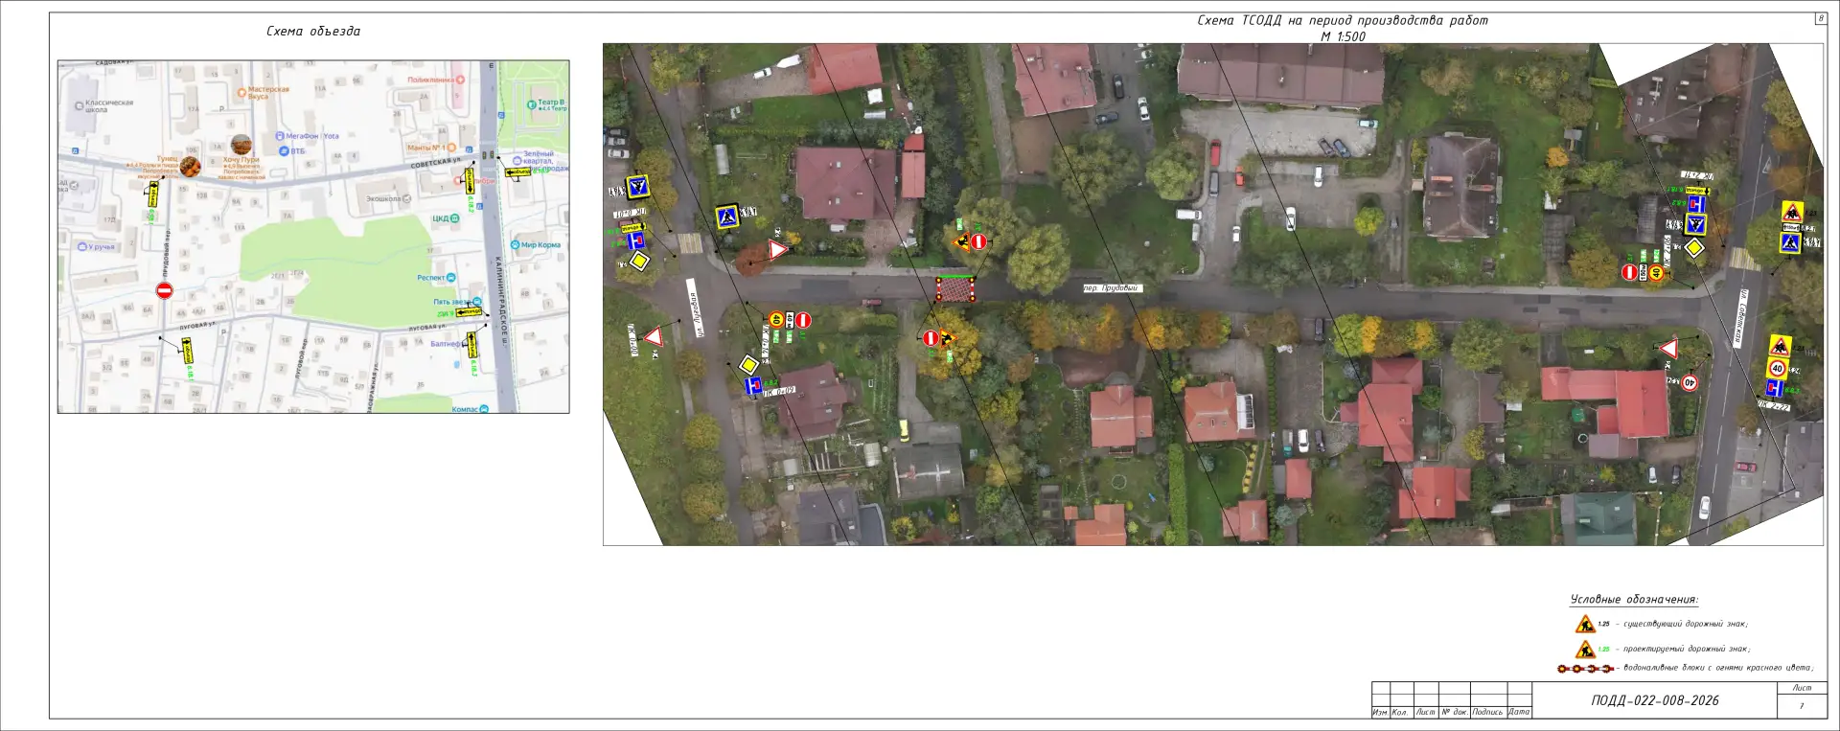The image size is (1840, 731).
Task: Select the projected road sign legend symbol
Action: click(x=1585, y=650)
